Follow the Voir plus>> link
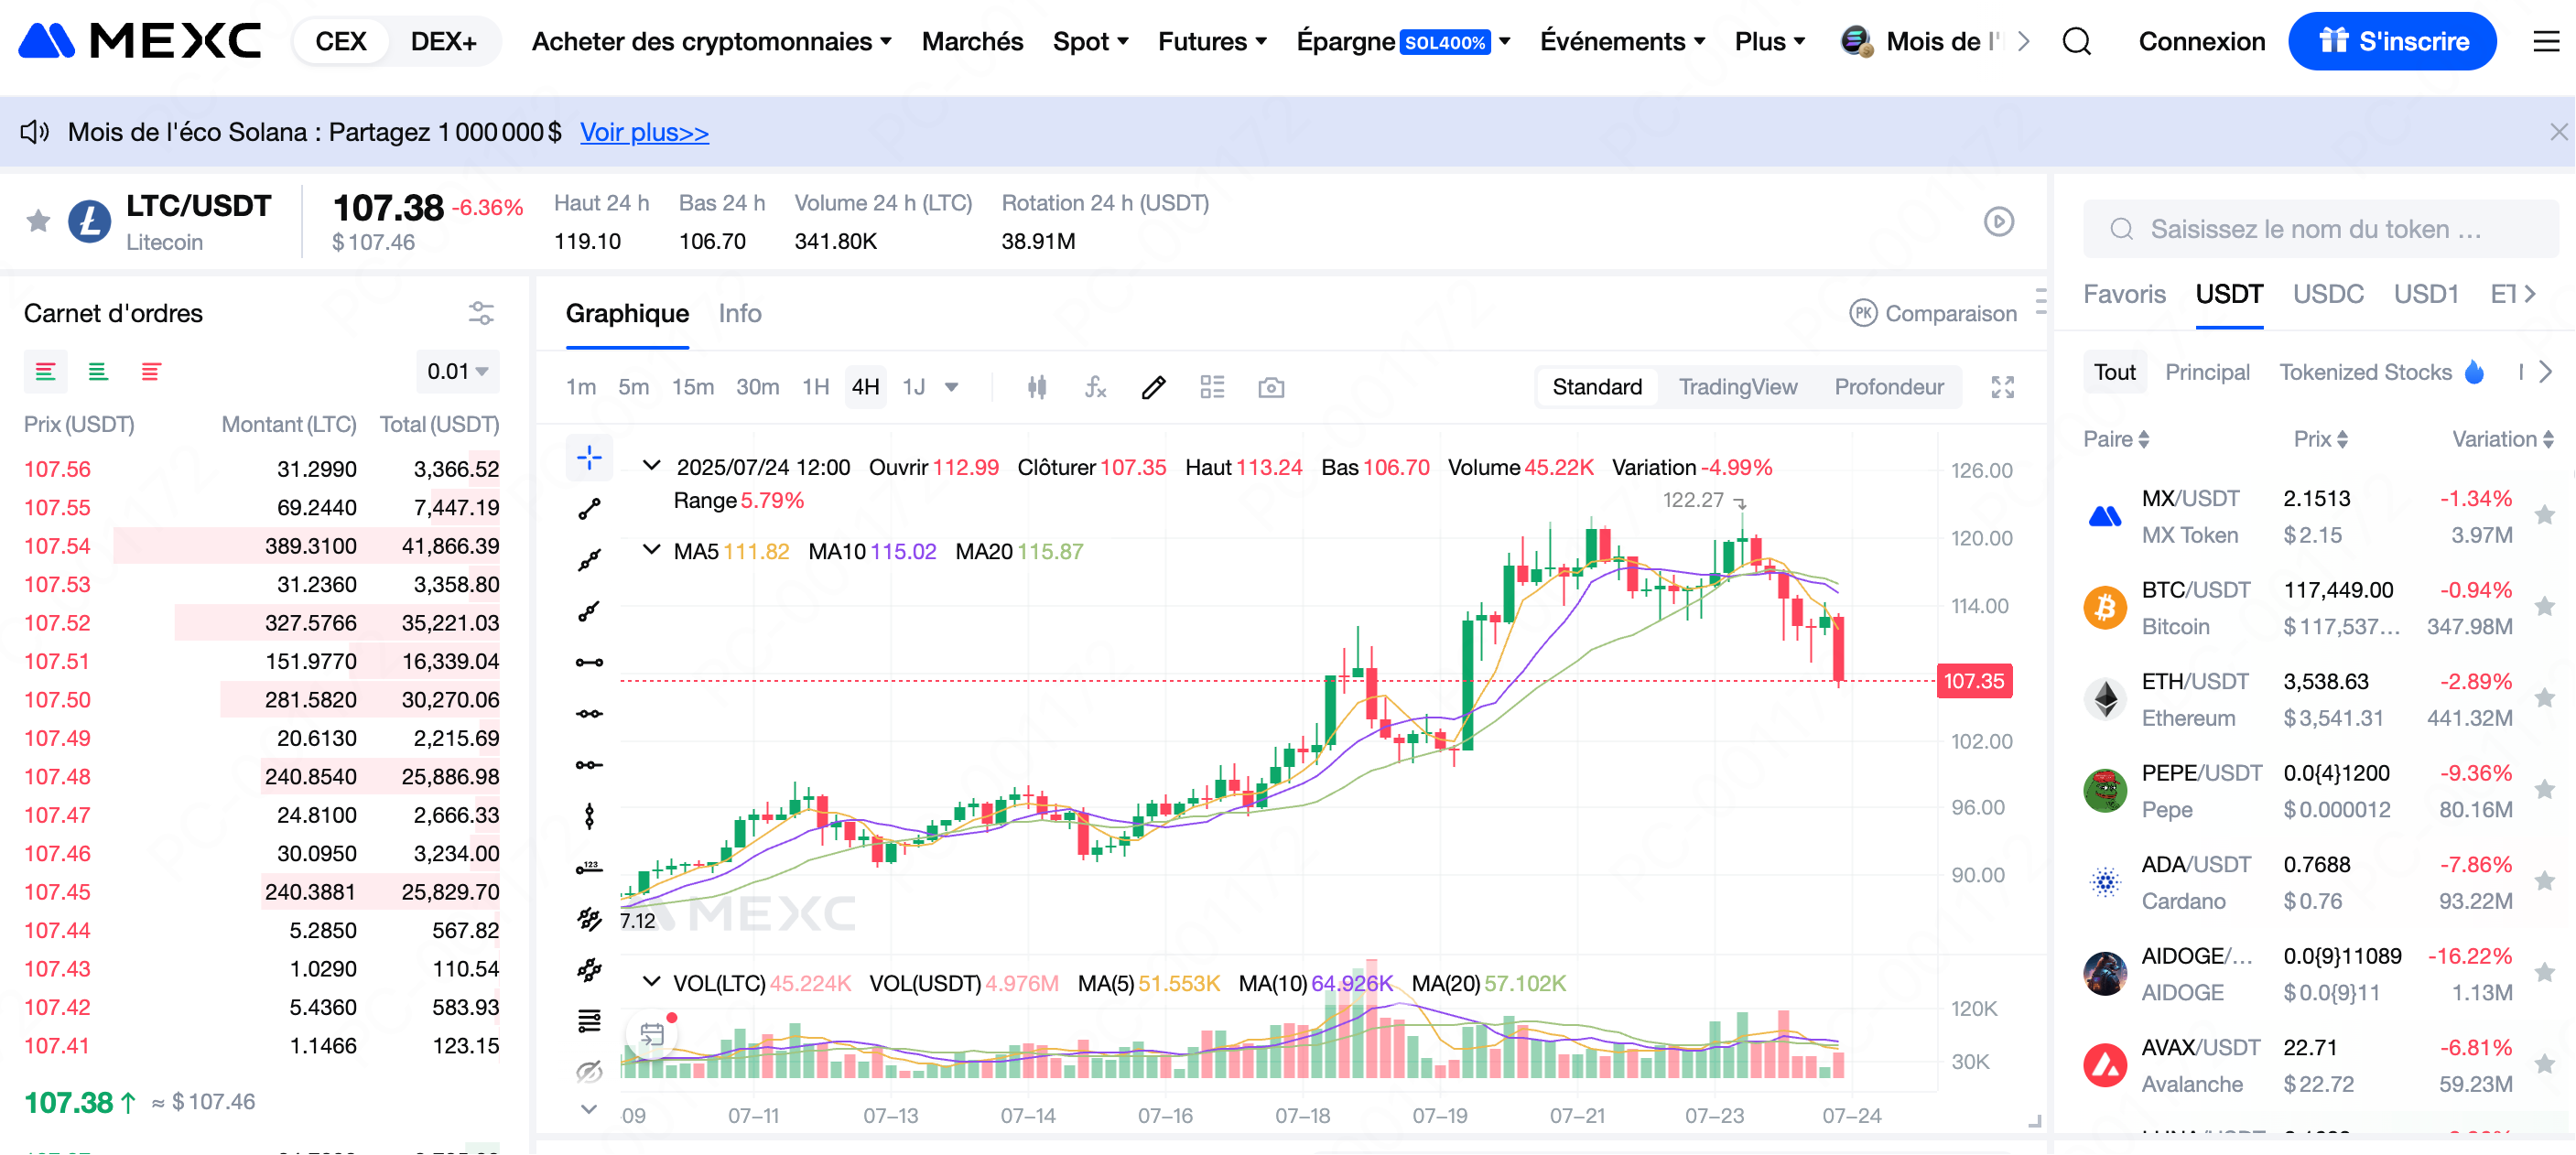 click(x=644, y=132)
